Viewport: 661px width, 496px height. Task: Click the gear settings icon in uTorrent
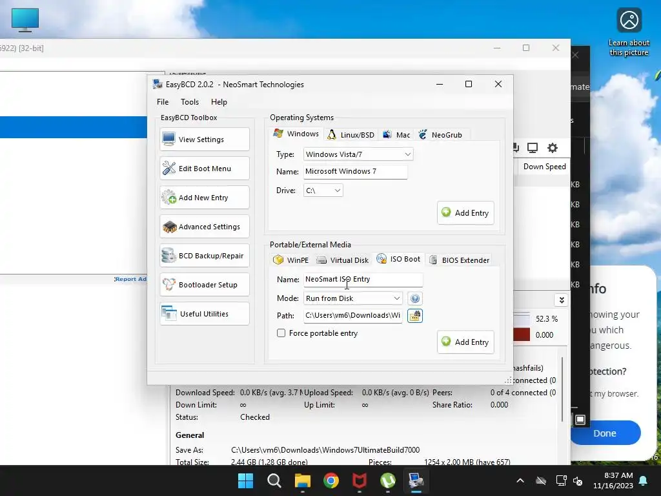tap(553, 148)
